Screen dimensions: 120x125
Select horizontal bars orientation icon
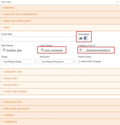pos(85,38)
